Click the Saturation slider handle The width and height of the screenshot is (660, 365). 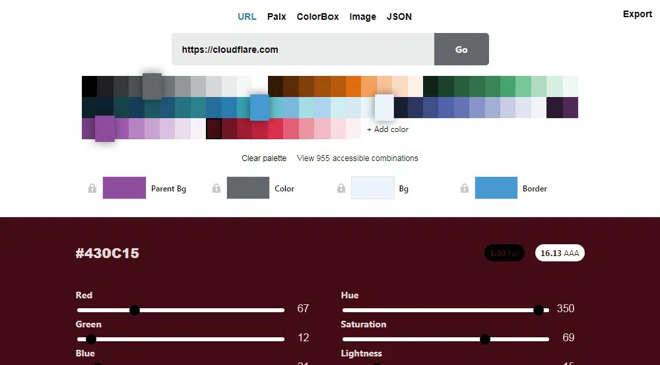tap(485, 339)
